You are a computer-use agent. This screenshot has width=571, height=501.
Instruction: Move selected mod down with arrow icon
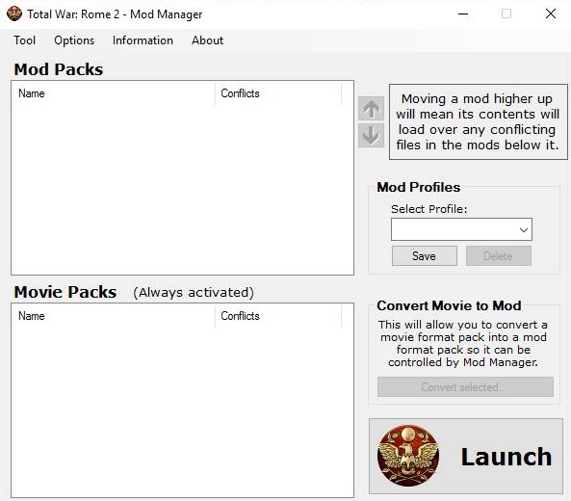click(371, 135)
